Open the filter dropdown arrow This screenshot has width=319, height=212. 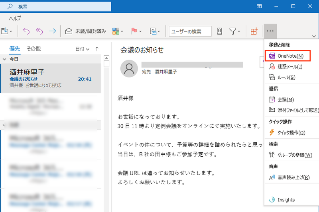[239, 31]
